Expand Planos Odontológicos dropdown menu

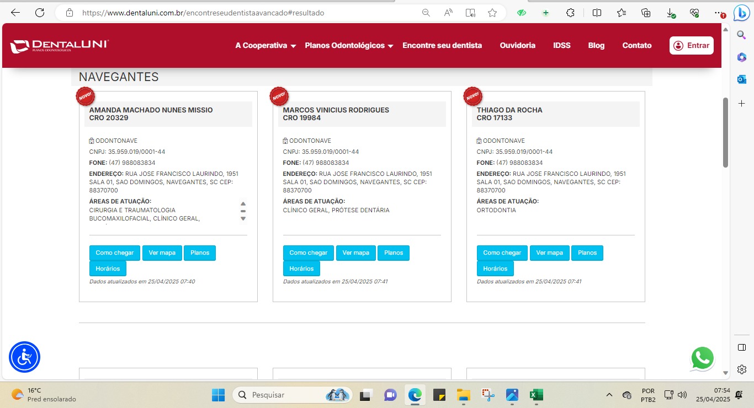click(x=349, y=46)
